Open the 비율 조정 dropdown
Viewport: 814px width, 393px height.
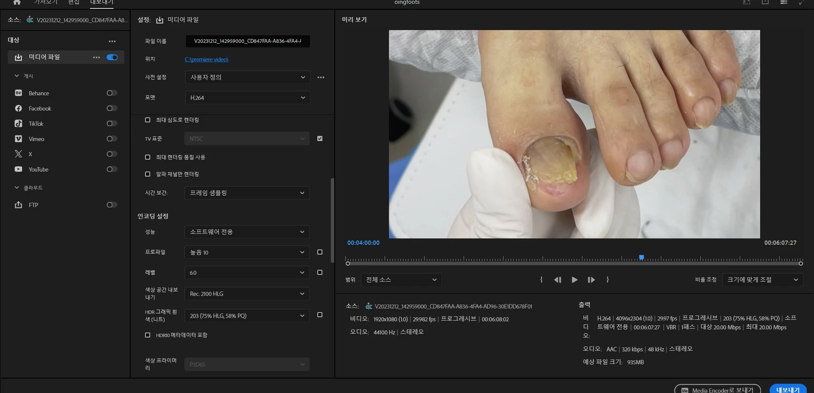point(762,280)
